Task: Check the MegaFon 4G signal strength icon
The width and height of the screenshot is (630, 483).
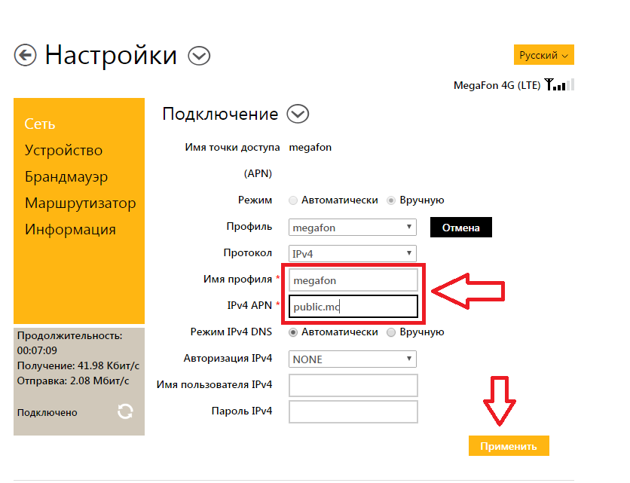Action: click(560, 84)
